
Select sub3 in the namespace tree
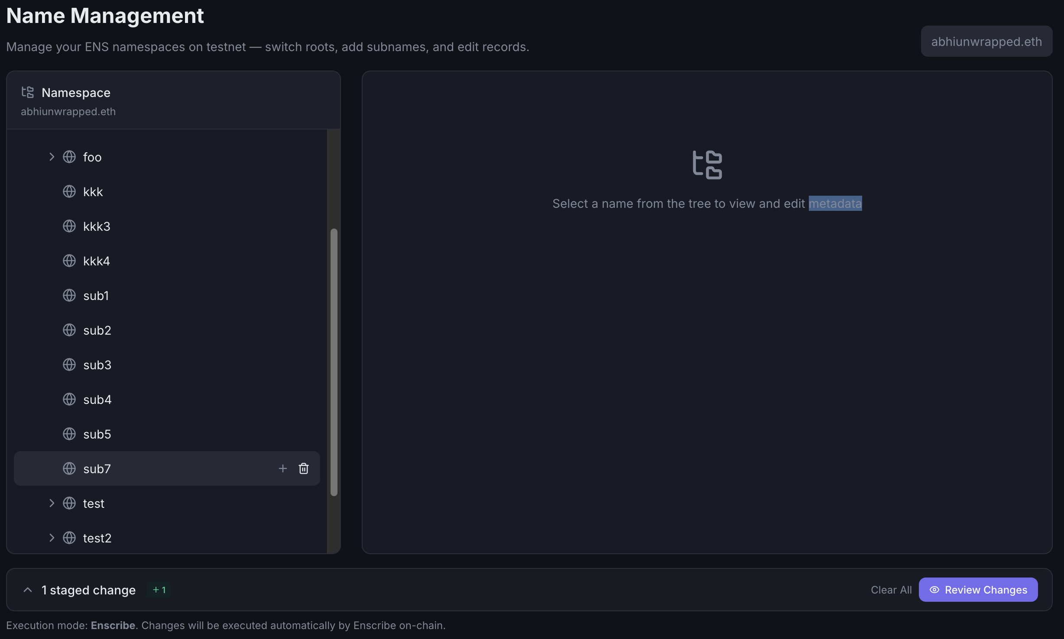coord(97,365)
